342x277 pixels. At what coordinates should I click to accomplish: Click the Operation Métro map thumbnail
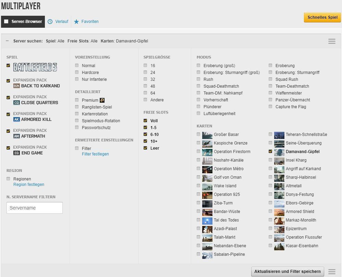pyautogui.click(x=207, y=169)
